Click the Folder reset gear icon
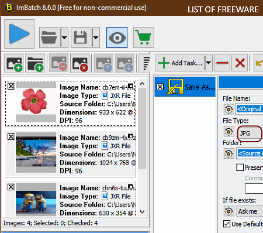Image resolution: width=263 pixels, height=233 pixels. [229, 153]
